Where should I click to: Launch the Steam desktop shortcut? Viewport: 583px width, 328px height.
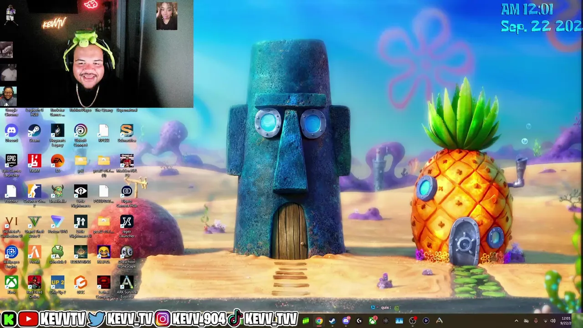34,133
